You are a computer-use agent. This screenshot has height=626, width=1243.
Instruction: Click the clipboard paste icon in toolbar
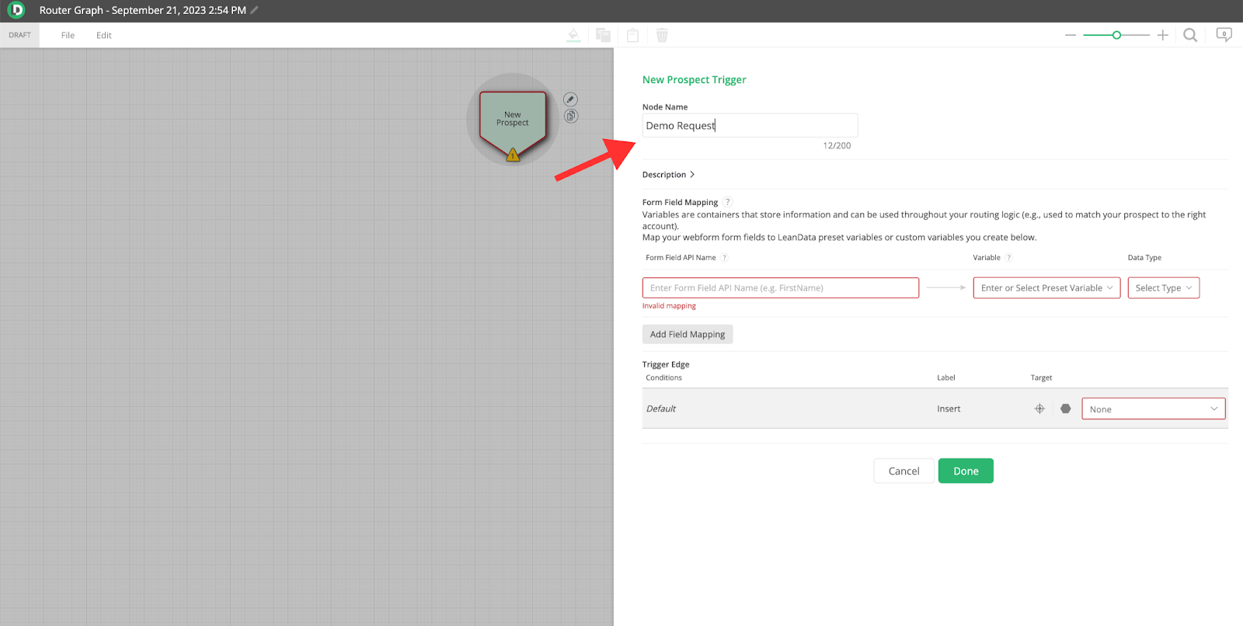(632, 35)
